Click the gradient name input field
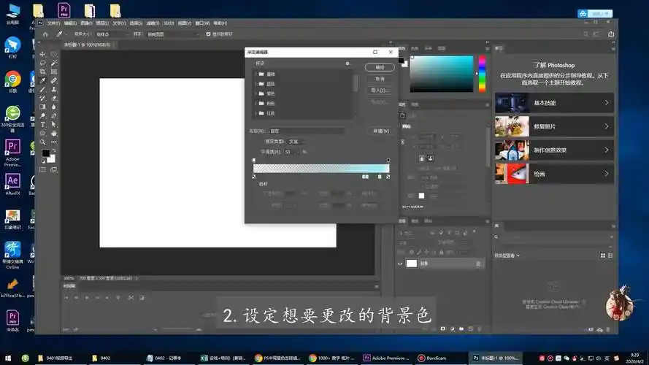This screenshot has width=649, height=365. click(x=307, y=131)
